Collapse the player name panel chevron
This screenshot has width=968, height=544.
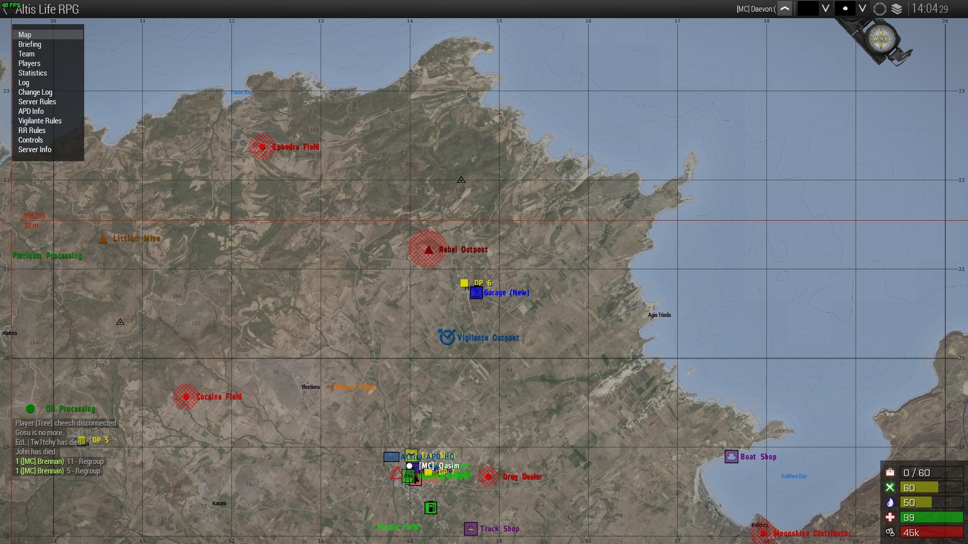[x=784, y=9]
